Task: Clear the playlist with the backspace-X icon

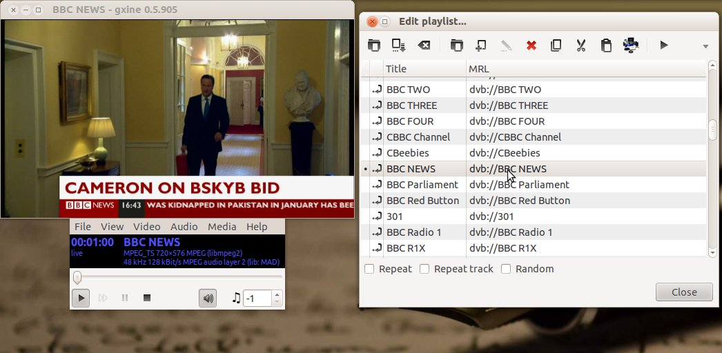Action: pyautogui.click(x=424, y=45)
